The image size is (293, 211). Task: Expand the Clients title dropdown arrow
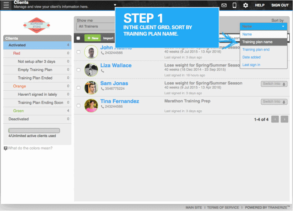[x=115, y=5]
